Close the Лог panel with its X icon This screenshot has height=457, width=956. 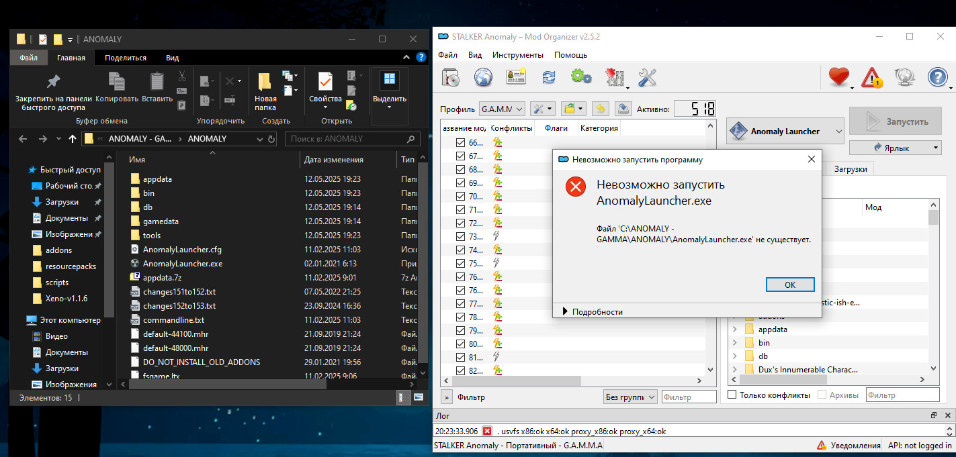(x=947, y=415)
